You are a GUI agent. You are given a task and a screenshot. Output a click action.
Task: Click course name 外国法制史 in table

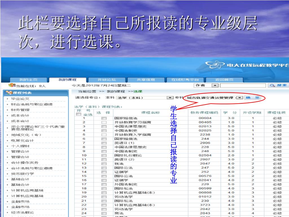[x=126, y=184]
